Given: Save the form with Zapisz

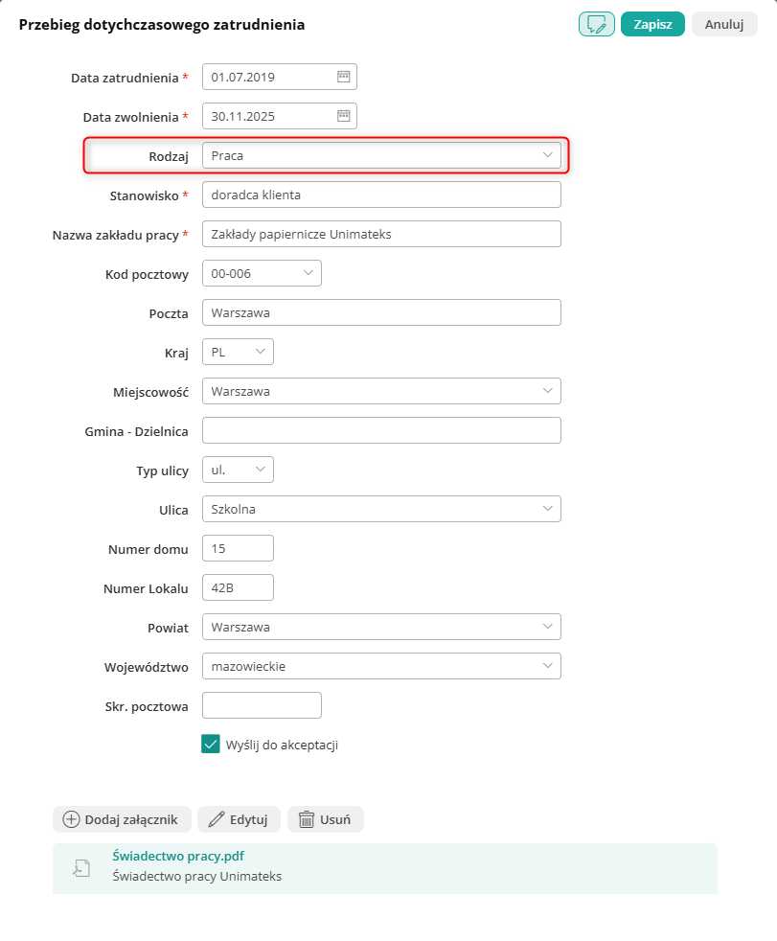Looking at the screenshot, I should click(x=652, y=24).
